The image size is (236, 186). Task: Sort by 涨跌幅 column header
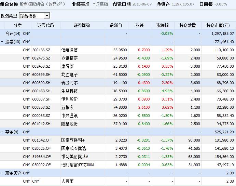pos(163,25)
